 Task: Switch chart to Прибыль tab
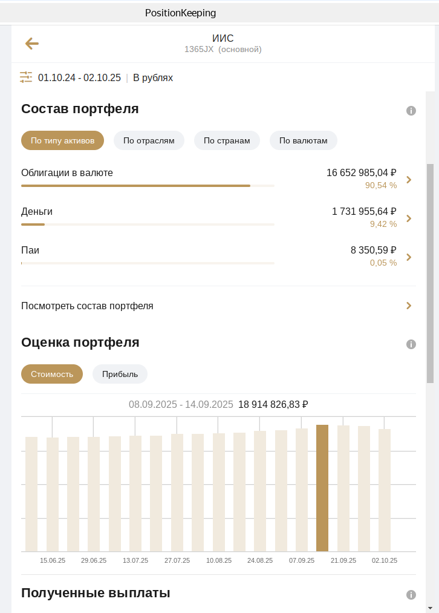click(120, 374)
